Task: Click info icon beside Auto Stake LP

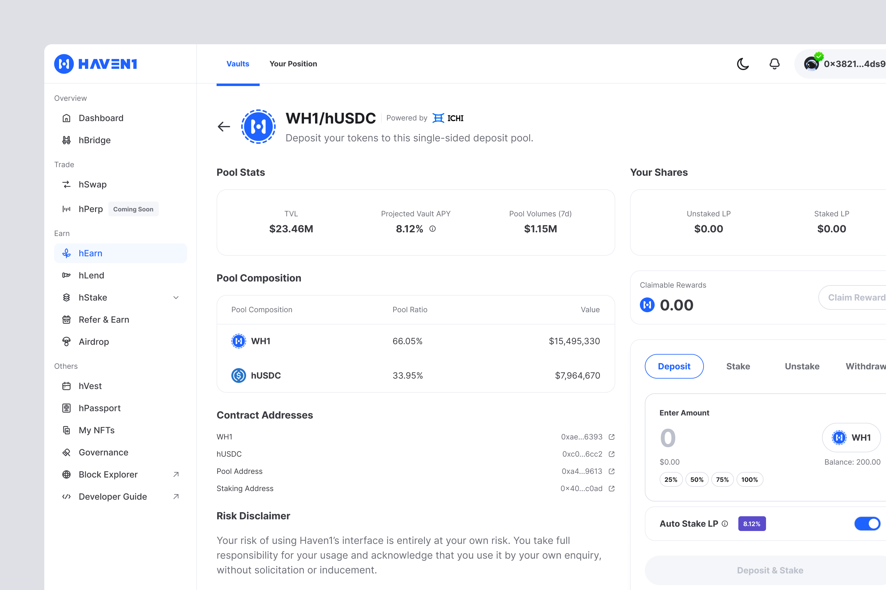Action: (x=725, y=524)
